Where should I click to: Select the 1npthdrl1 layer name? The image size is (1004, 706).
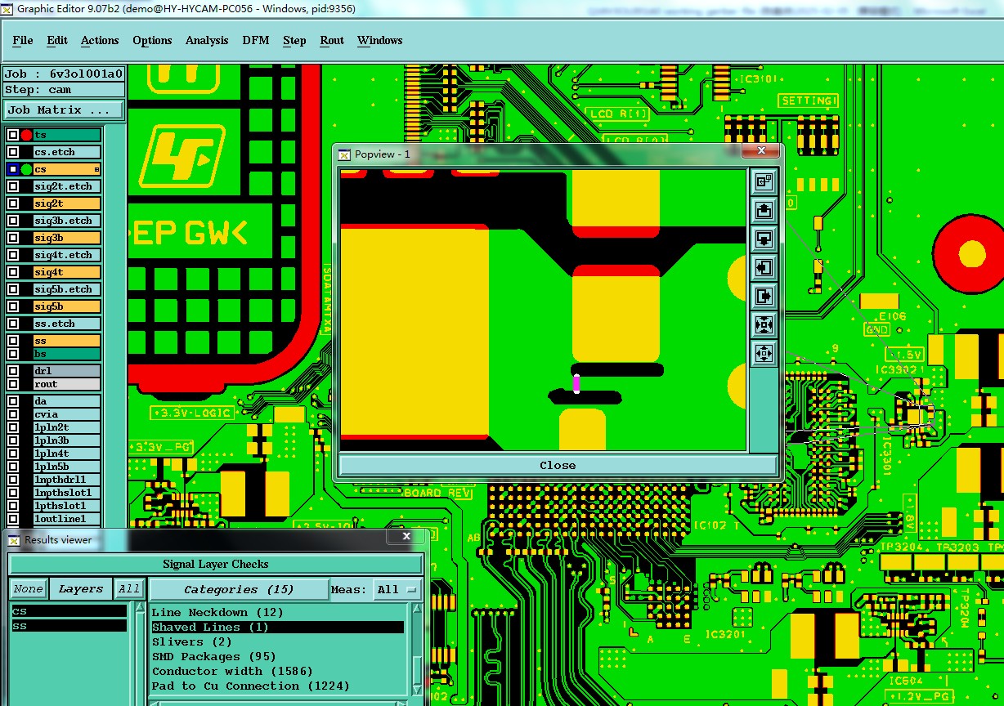[67, 480]
